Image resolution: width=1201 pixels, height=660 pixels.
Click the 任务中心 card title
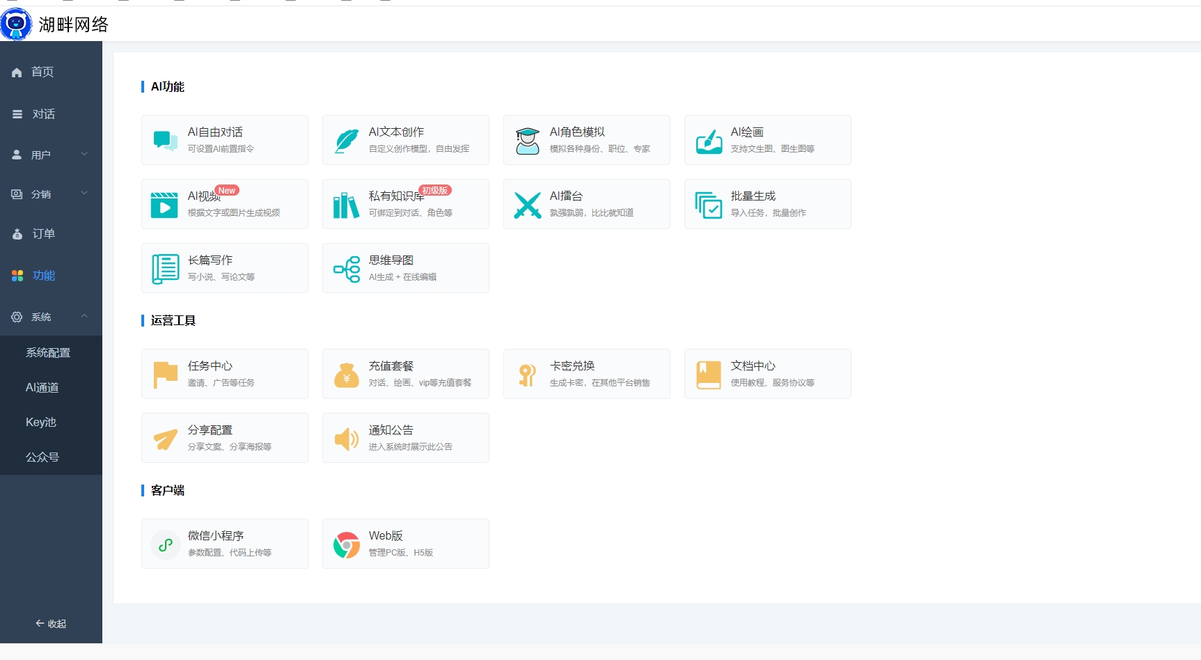[210, 366]
